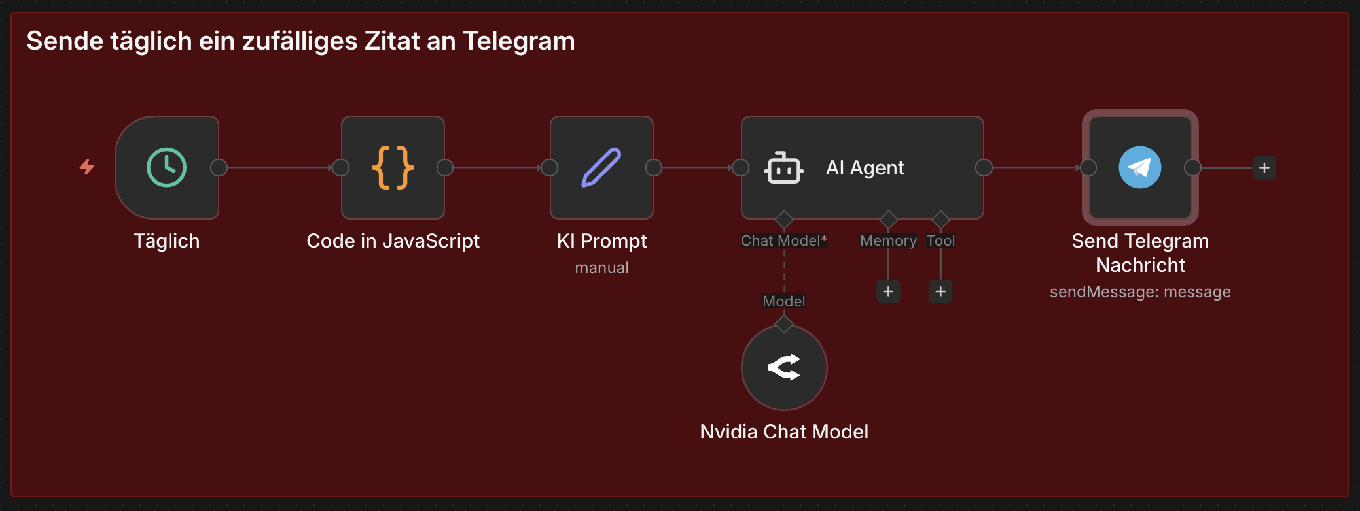Click the input connector of the AI Agent node
1360x511 pixels.
(741, 168)
